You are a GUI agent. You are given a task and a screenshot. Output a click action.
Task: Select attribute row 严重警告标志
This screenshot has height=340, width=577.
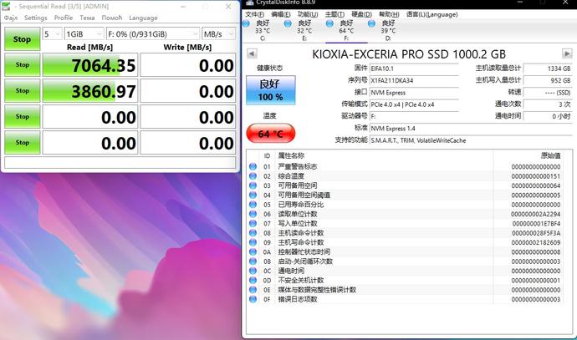click(405, 166)
